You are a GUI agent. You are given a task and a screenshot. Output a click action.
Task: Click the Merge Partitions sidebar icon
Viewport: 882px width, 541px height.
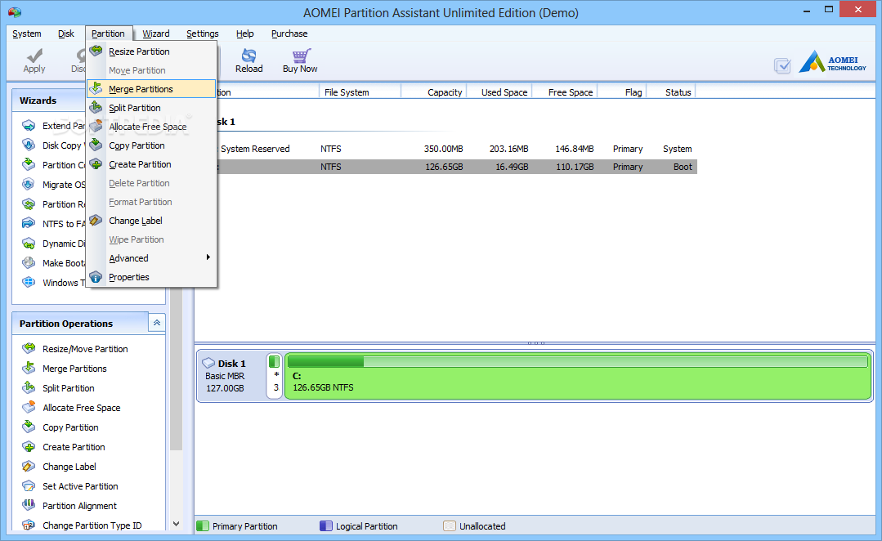point(29,368)
